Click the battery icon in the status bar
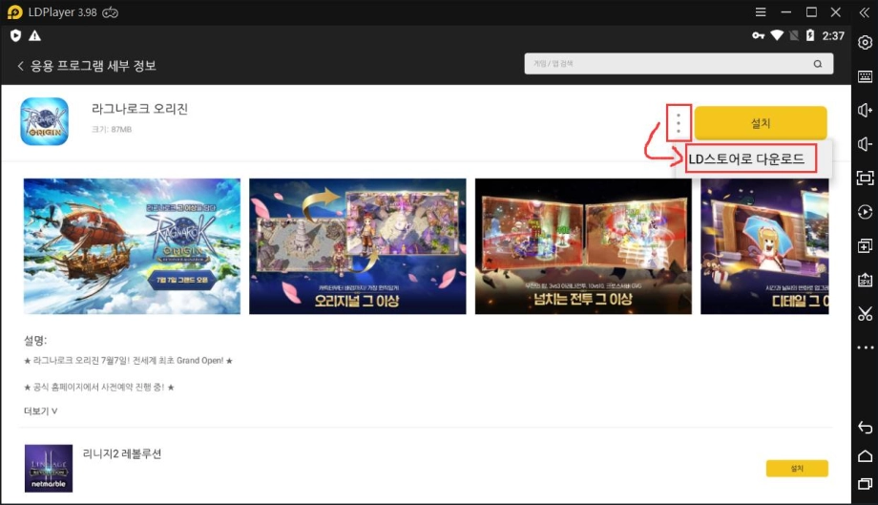 click(809, 35)
